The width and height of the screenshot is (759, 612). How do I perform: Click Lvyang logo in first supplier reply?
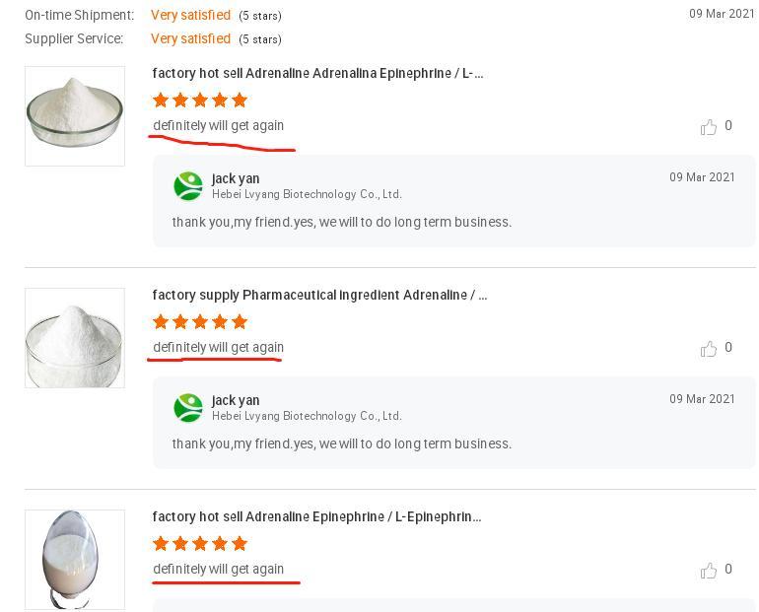pos(188,186)
